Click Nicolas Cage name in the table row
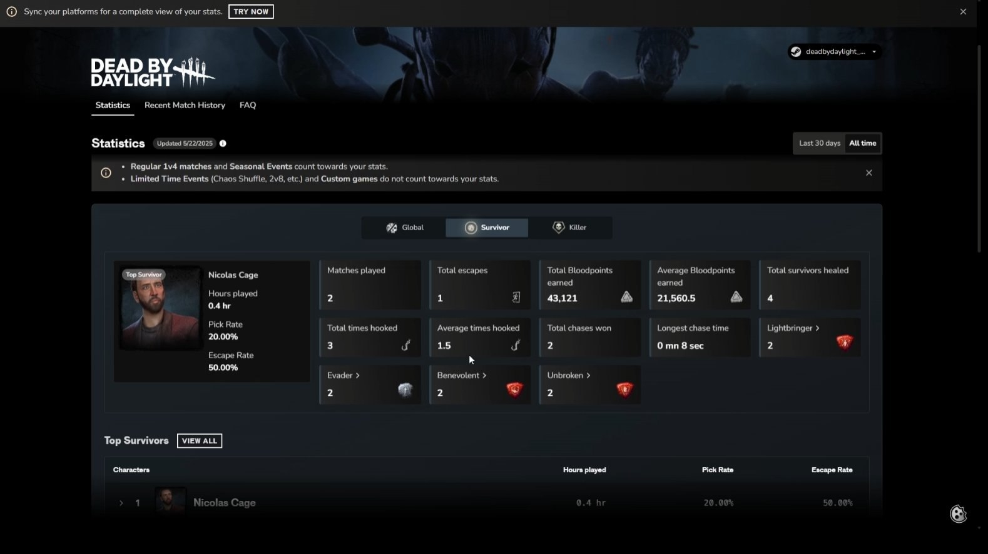Image resolution: width=988 pixels, height=554 pixels. (225, 503)
